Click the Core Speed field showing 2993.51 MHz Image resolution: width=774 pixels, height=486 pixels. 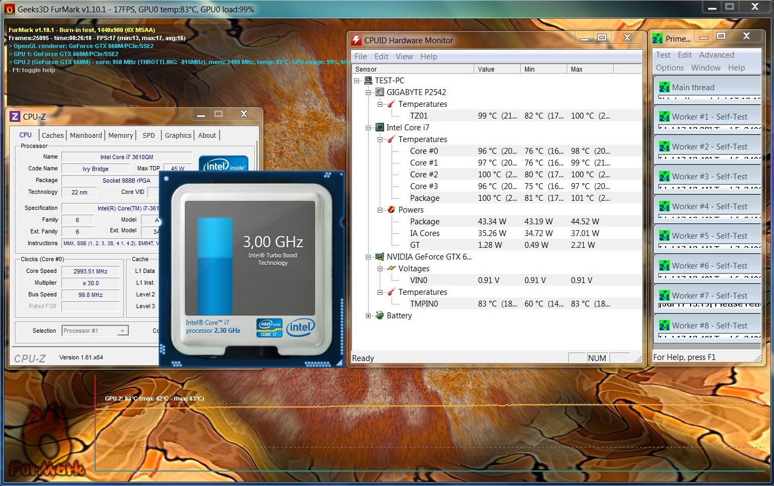pos(91,271)
